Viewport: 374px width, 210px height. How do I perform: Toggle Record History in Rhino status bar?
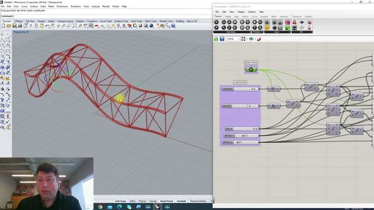[x=198, y=201]
